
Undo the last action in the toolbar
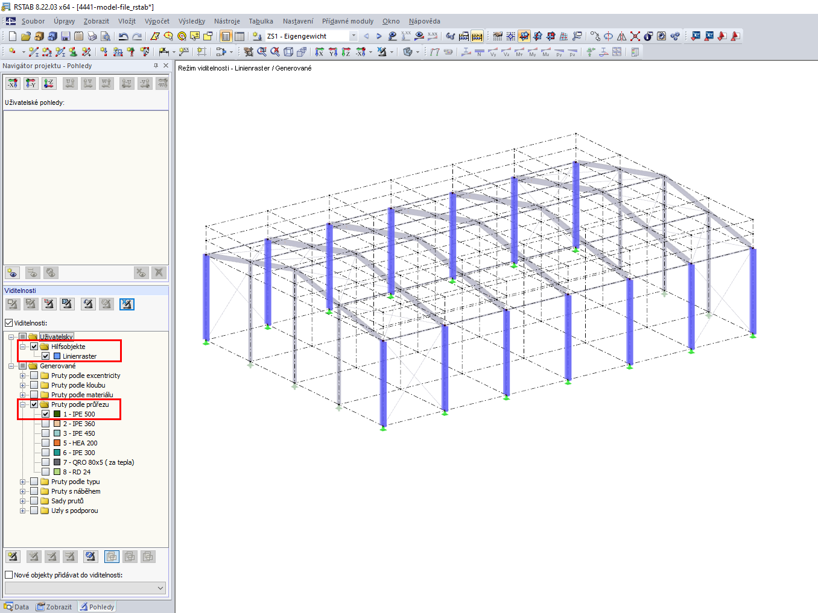[123, 36]
